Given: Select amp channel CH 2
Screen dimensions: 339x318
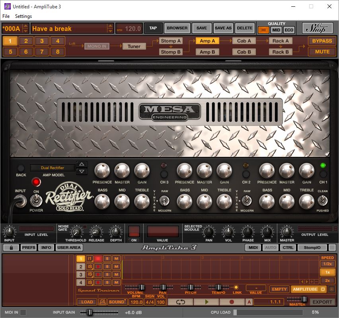Looking at the screenshot, I should (x=246, y=174).
